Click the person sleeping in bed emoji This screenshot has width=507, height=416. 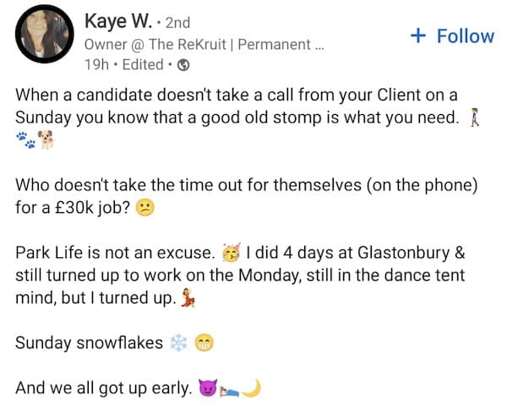[229, 390]
